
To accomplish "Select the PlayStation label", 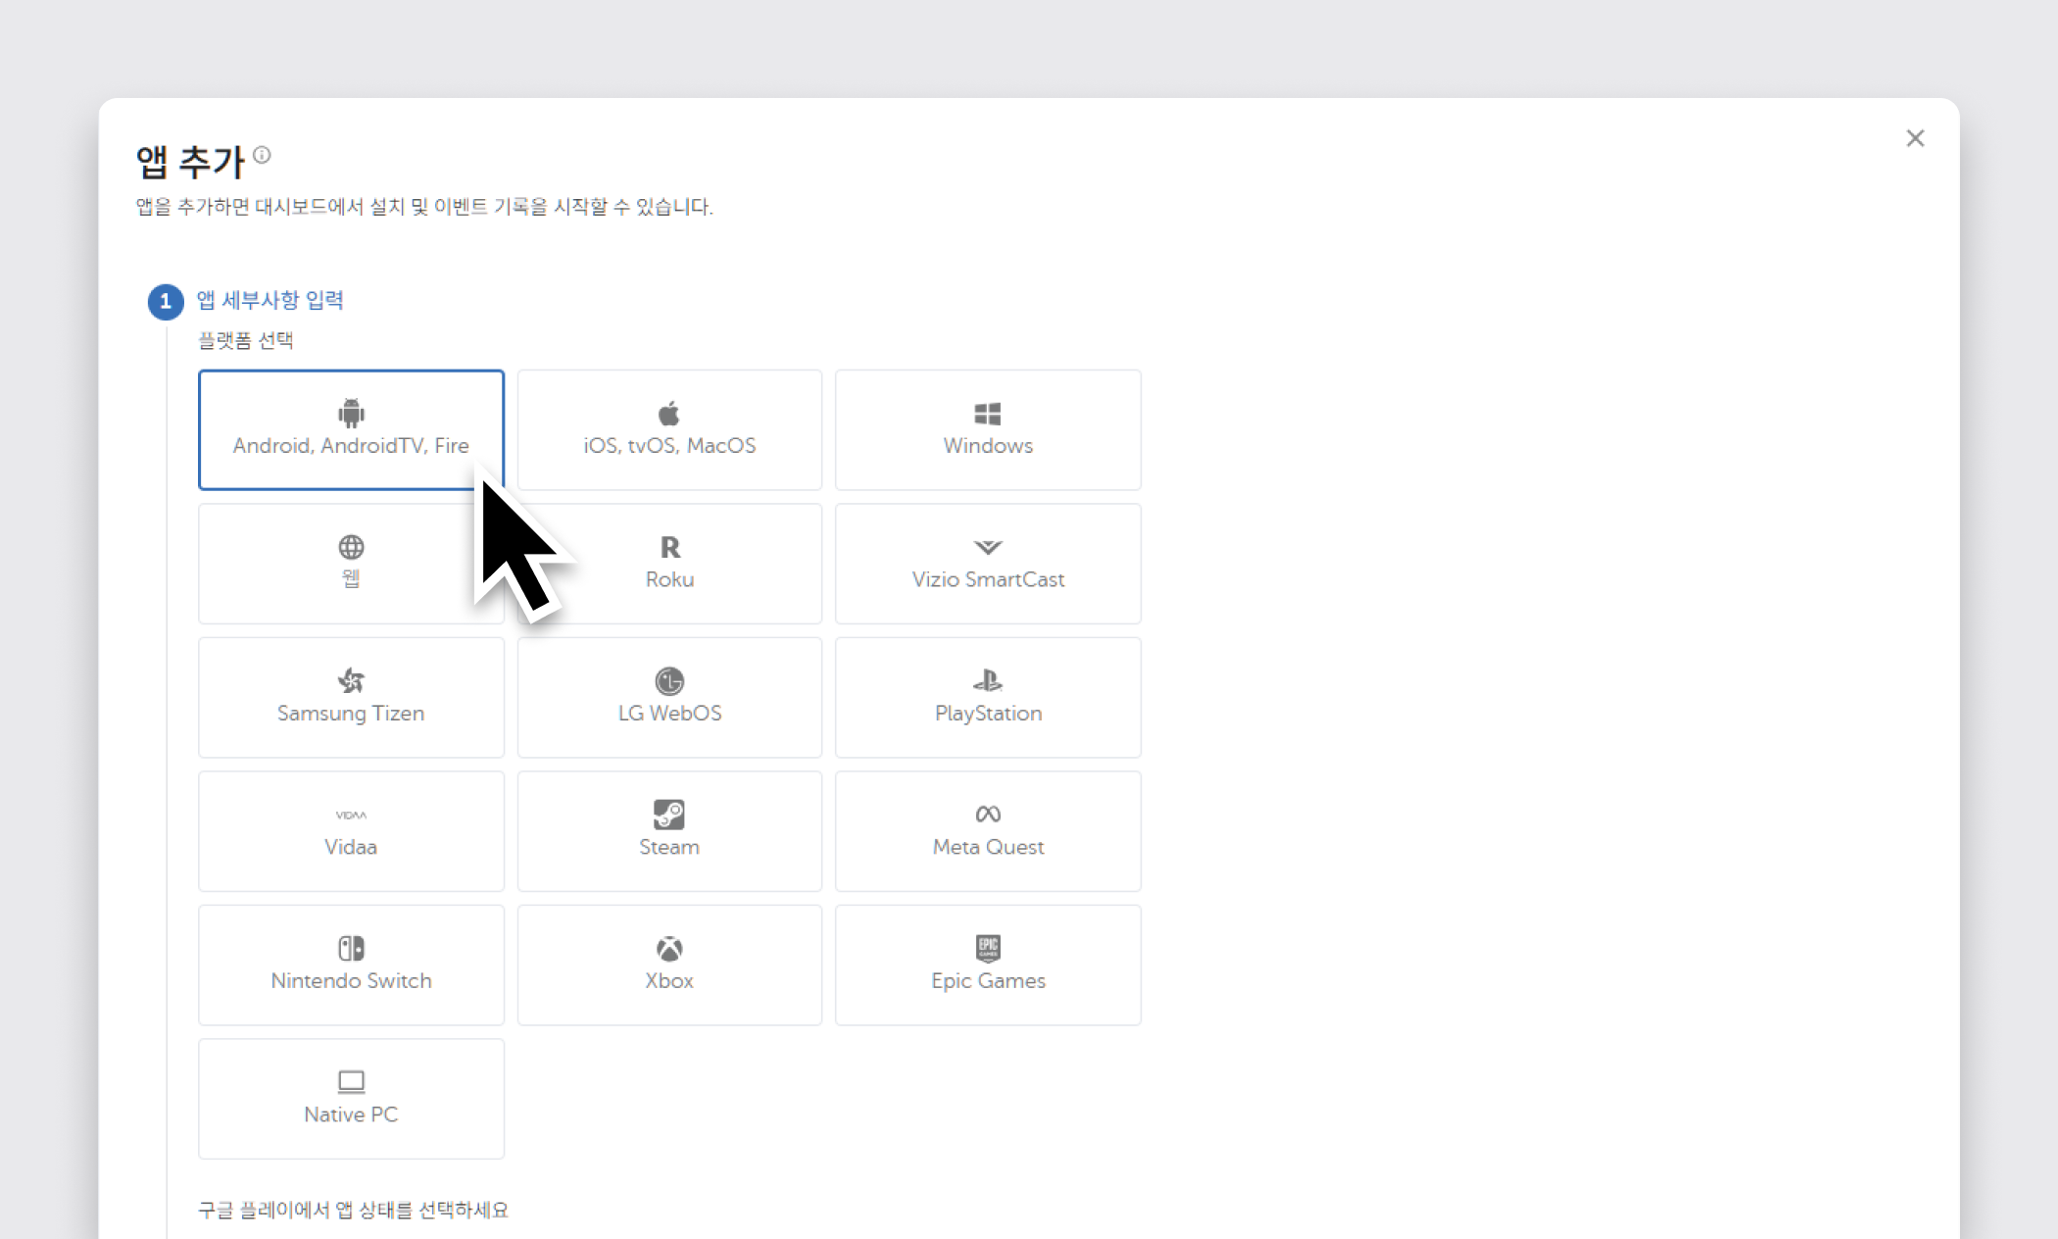I will [988, 713].
